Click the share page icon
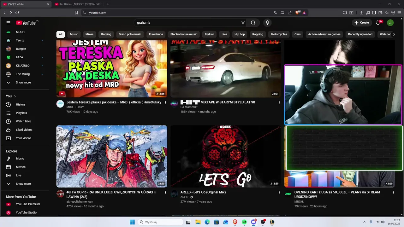This screenshot has height=227, width=404. point(289,13)
